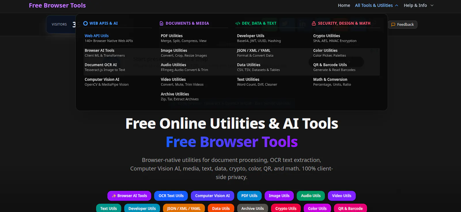The height and width of the screenshot is (212, 461).
Task: Click the WEB APIS & AI heading
Action: tap(104, 23)
